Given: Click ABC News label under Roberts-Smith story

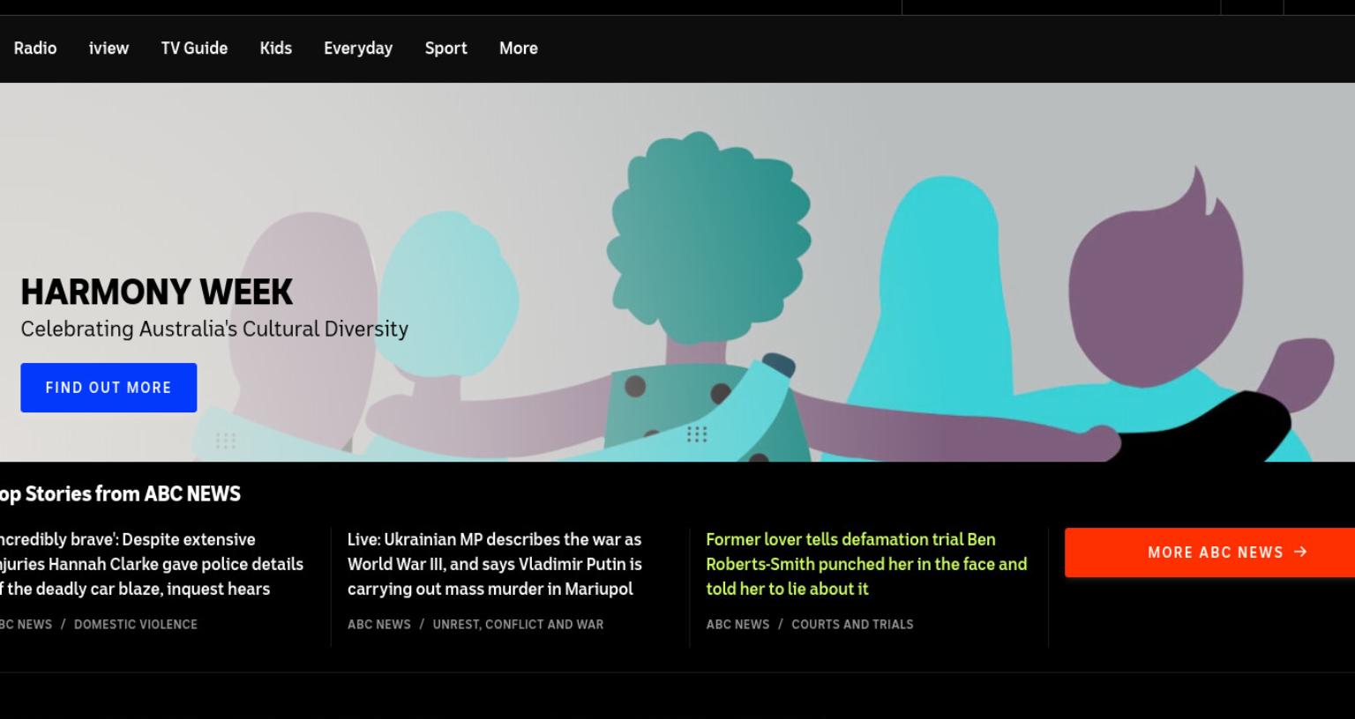Looking at the screenshot, I should (737, 625).
